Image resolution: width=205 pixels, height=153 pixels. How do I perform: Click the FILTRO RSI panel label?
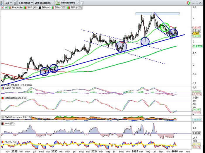11,142
